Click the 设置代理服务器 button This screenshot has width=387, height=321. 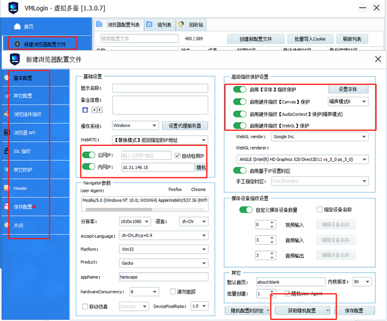click(185, 126)
